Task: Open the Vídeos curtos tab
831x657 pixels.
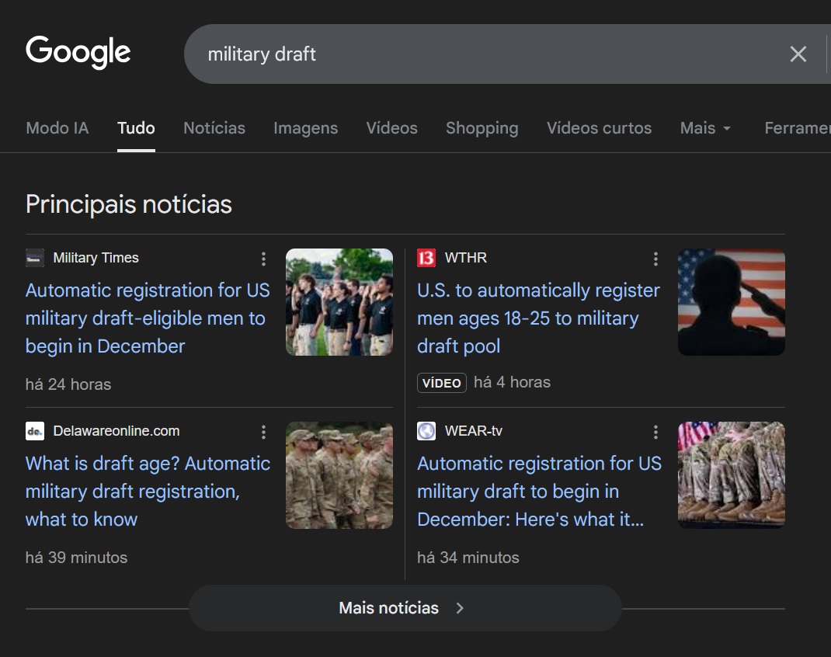Action: (600, 128)
